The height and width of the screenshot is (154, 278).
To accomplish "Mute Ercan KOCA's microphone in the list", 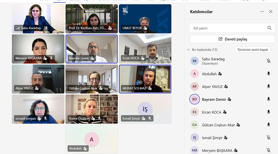I will [x=268, y=112].
